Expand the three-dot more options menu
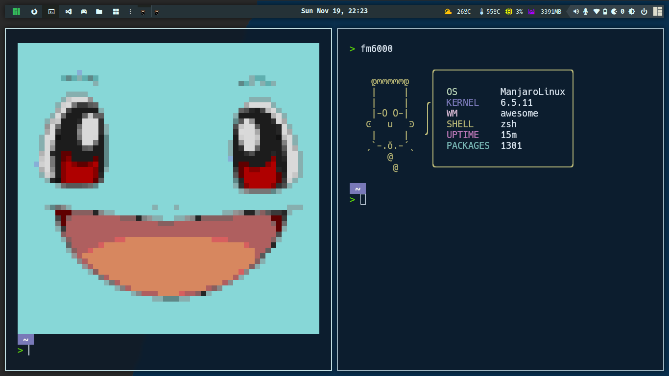The image size is (669, 376). (x=130, y=11)
